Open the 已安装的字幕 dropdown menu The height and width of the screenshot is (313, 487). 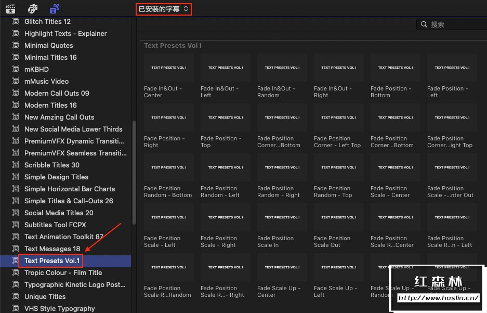[x=163, y=9]
